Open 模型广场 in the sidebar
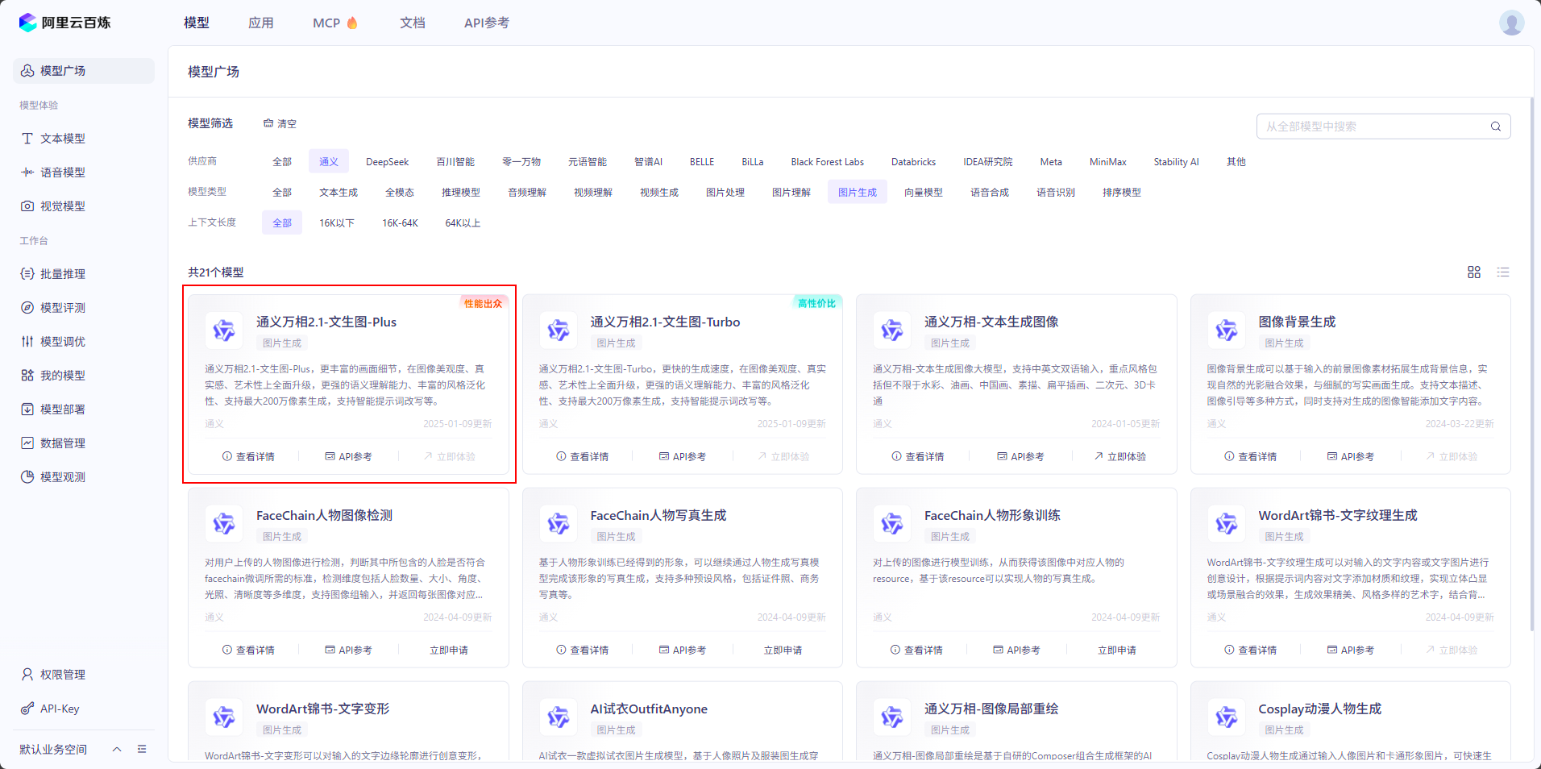The width and height of the screenshot is (1541, 769). coord(84,71)
